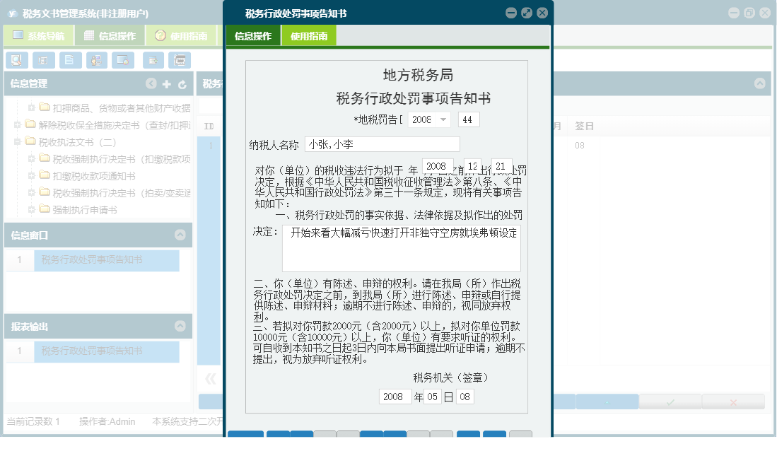
Task: Click the document page icon in the toolbar
Action: 71,60
